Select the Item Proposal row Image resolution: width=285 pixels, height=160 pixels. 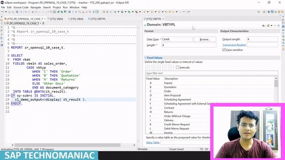click(x=210, y=95)
